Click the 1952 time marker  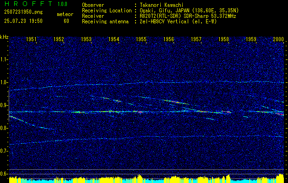click(59, 39)
